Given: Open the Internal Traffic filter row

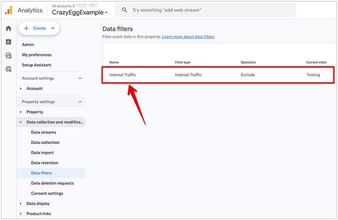Looking at the screenshot, I should coord(218,75).
